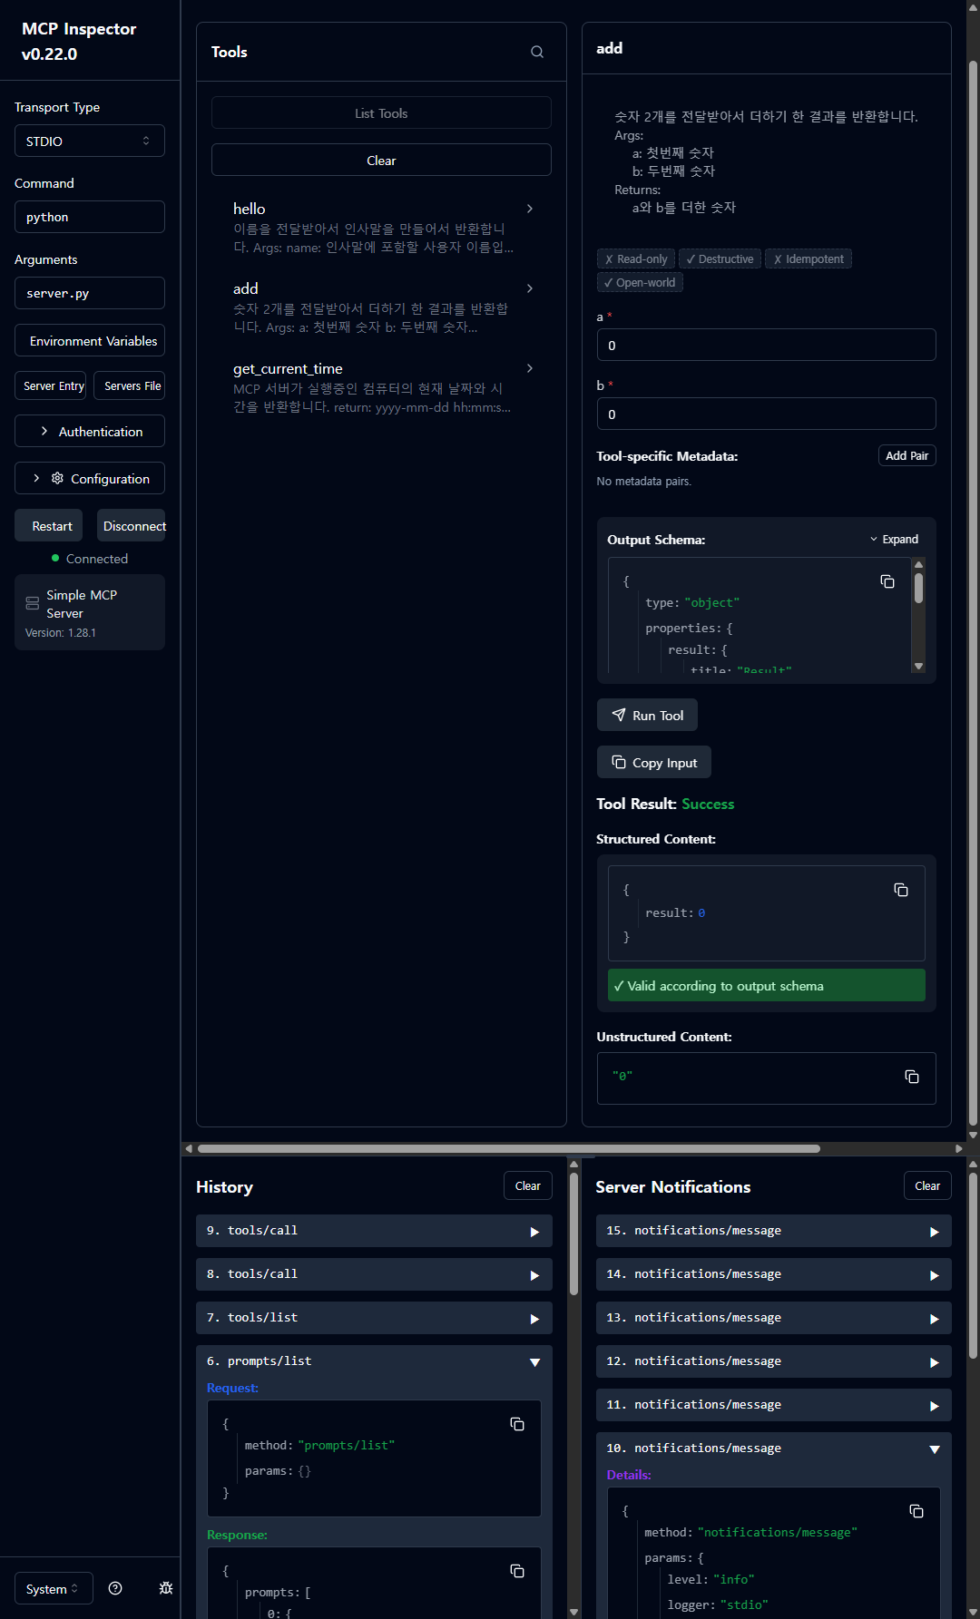Expand notification 15 message
Image resolution: width=980 pixels, height=1619 pixels.
coord(773,1231)
